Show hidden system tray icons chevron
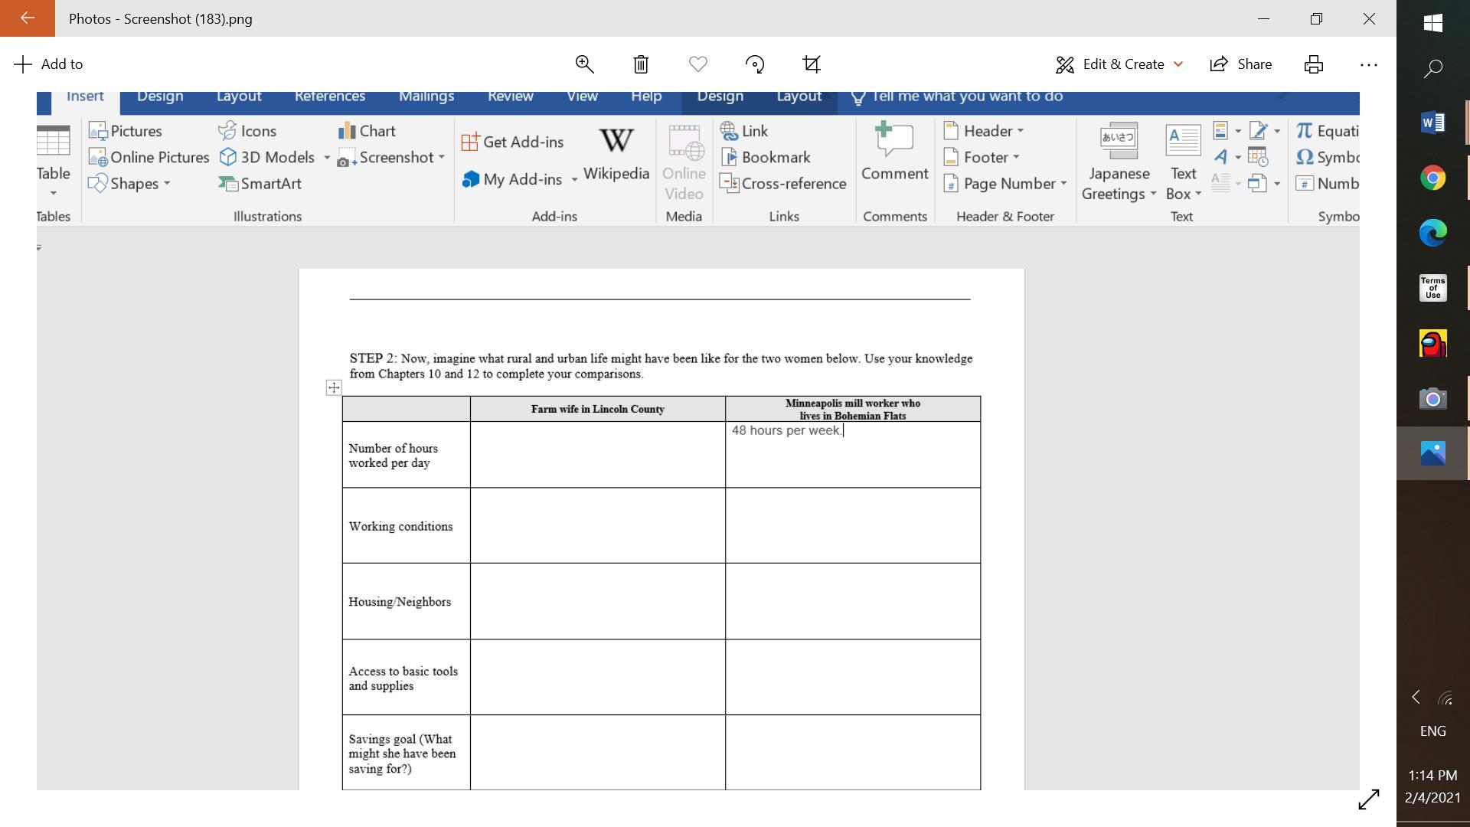The width and height of the screenshot is (1470, 827). point(1416,697)
